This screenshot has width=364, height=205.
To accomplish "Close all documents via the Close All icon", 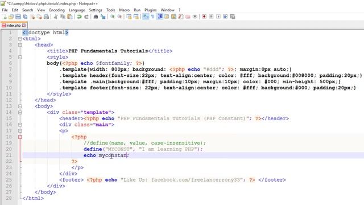I will tap(39, 17).
